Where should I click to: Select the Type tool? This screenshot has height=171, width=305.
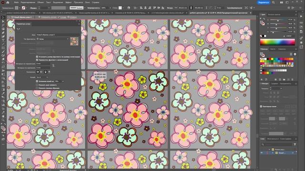point(3,40)
